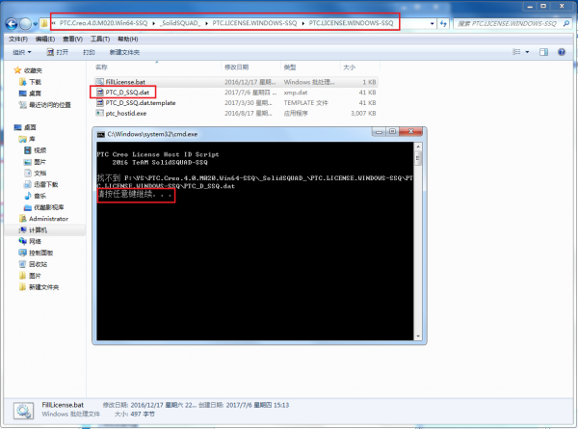This screenshot has height=429, width=578.
Task: Click the magnifier search icon
Action: [x=566, y=23]
